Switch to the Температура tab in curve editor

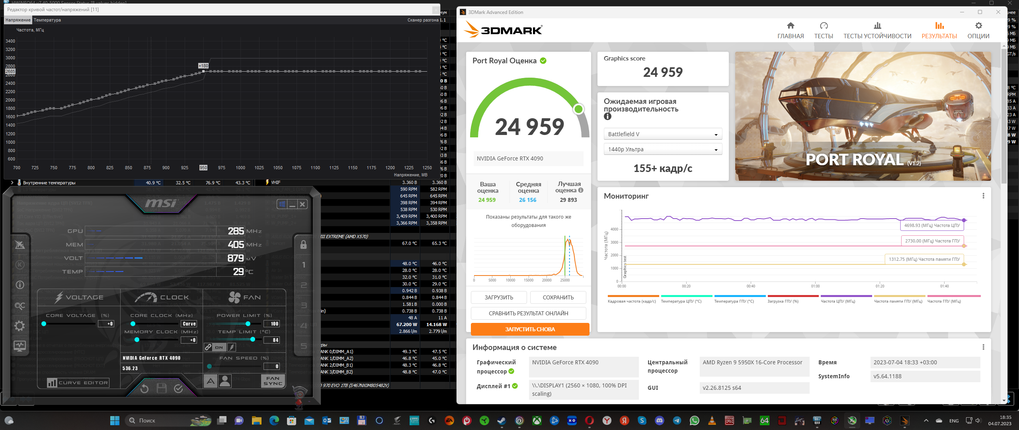(47, 20)
